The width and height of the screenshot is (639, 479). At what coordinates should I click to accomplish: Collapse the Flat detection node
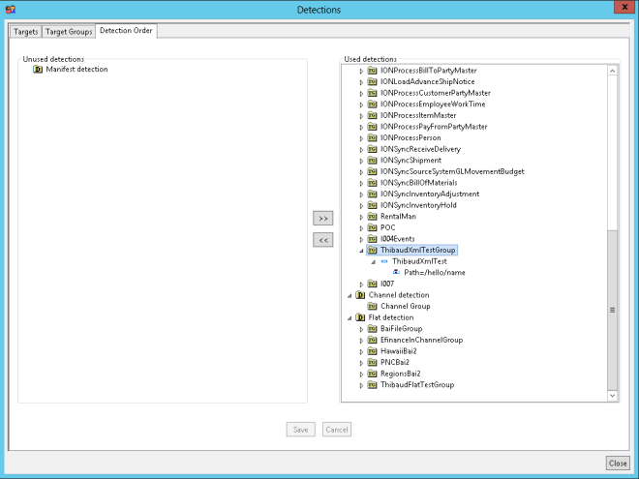point(349,317)
